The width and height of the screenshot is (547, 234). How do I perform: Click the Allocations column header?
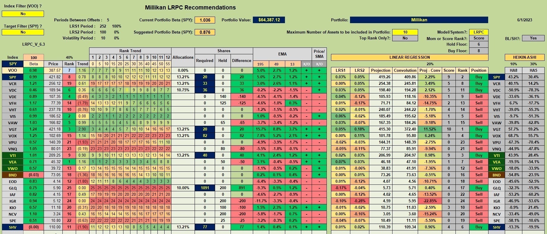183,57
